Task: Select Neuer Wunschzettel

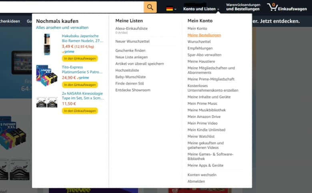Action: [132, 41]
